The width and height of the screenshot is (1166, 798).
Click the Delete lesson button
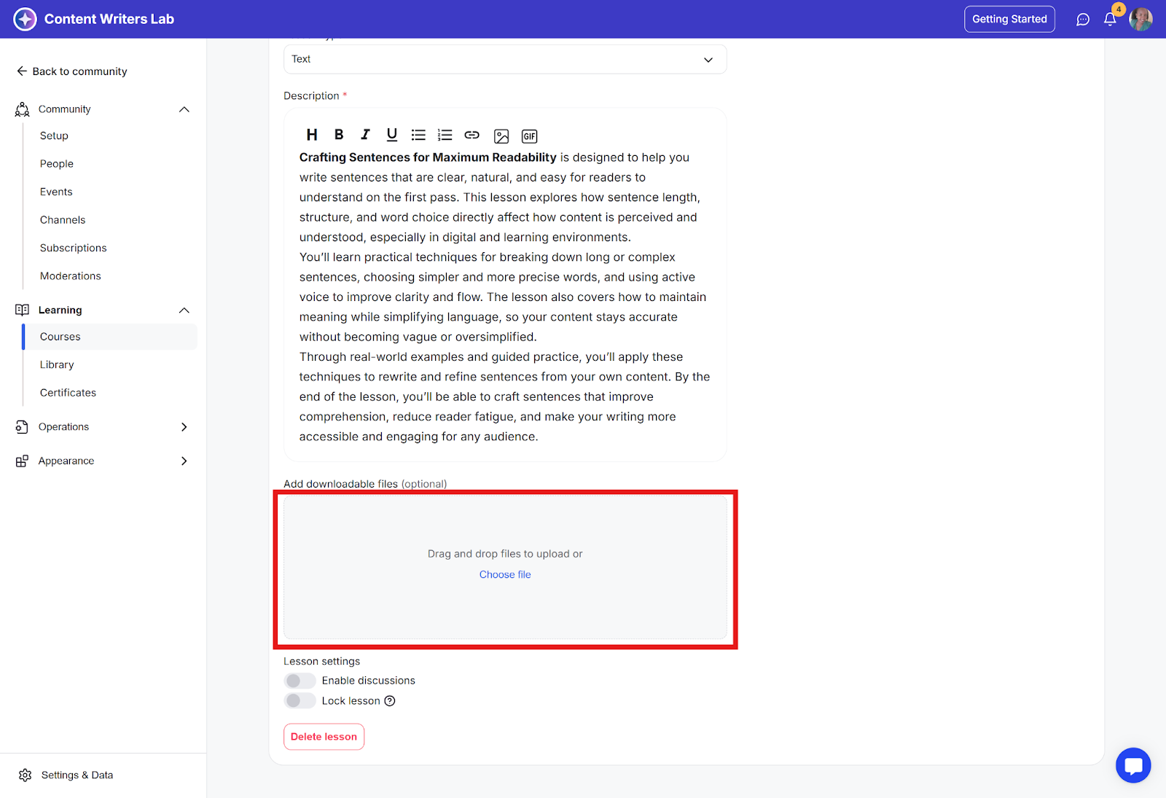click(324, 737)
